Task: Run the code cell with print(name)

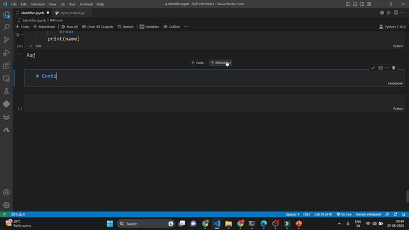Action: [18, 34]
